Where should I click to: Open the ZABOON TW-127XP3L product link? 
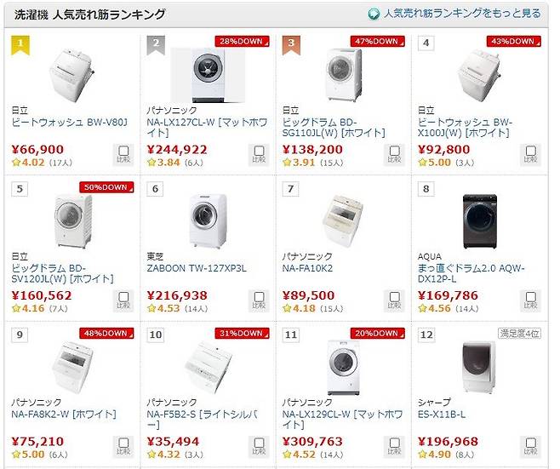pos(197,268)
